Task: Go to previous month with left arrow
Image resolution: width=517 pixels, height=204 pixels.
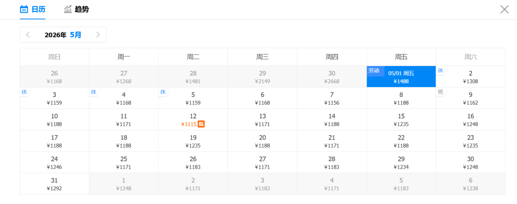Action: [28, 34]
